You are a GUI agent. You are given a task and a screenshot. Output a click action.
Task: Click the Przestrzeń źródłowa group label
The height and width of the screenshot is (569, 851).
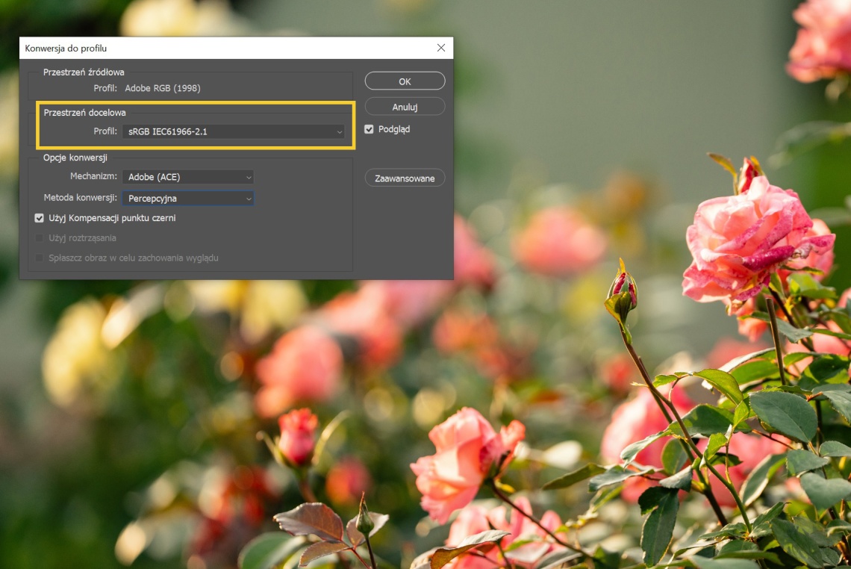[84, 72]
